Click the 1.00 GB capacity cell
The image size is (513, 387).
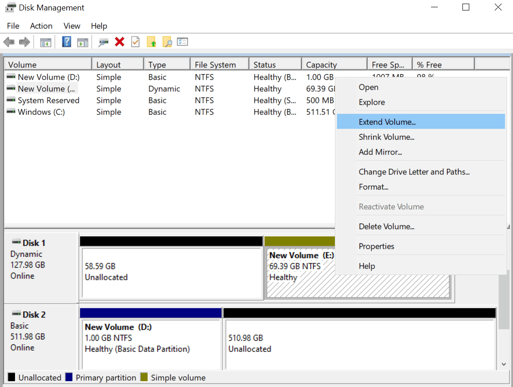point(320,77)
